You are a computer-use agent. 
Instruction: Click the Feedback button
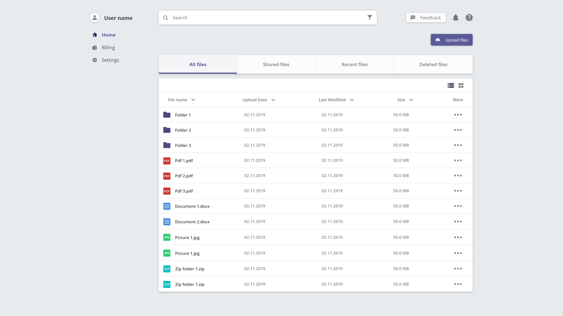426,18
